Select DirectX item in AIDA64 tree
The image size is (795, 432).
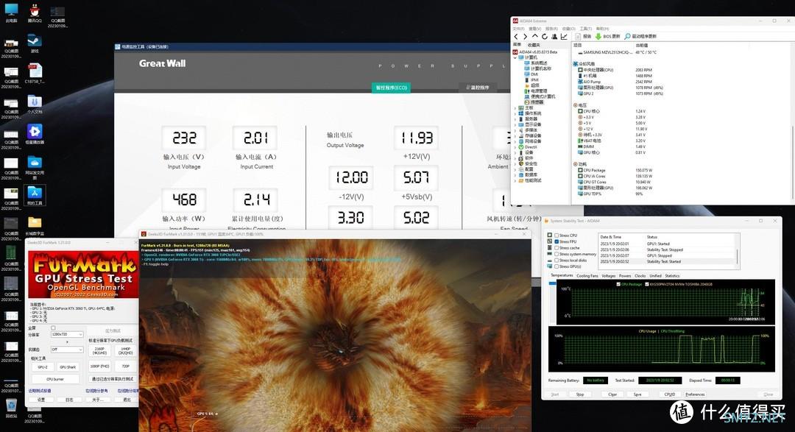(530, 146)
